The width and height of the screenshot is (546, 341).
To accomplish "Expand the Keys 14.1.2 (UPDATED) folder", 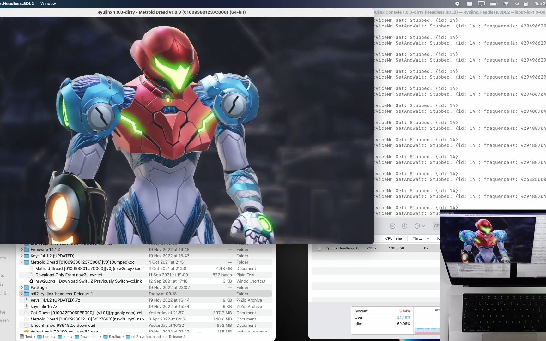I will pos(22,256).
